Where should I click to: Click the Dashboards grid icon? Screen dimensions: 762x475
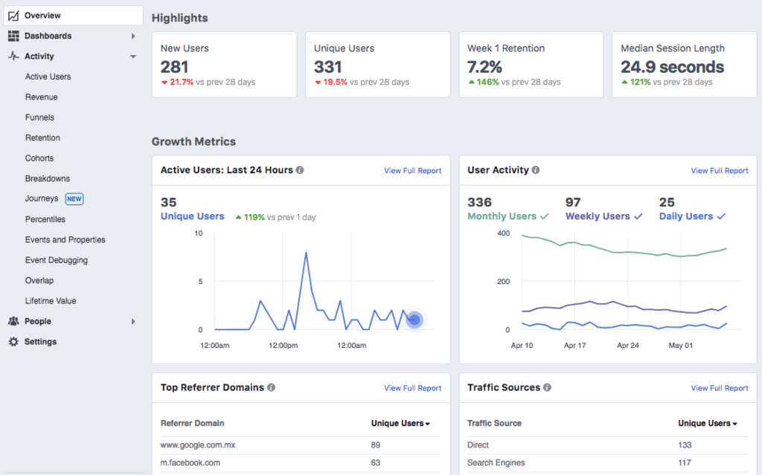(13, 36)
